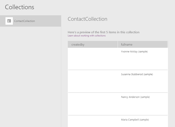175x127 pixels.
Task: Click the partially visible column header right of fullname
Action: pos(168,44)
